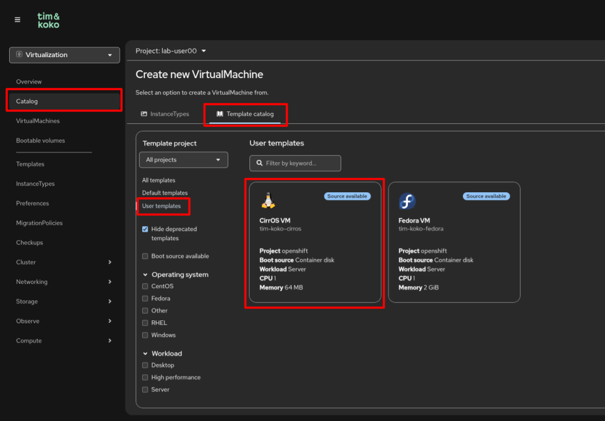Viewport: 605px width, 421px height.
Task: Open Checkups in the sidebar
Action: (x=30, y=243)
